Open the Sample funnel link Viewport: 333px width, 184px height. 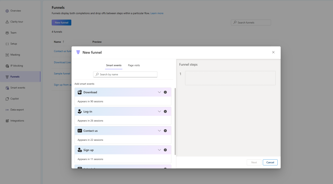point(62,73)
